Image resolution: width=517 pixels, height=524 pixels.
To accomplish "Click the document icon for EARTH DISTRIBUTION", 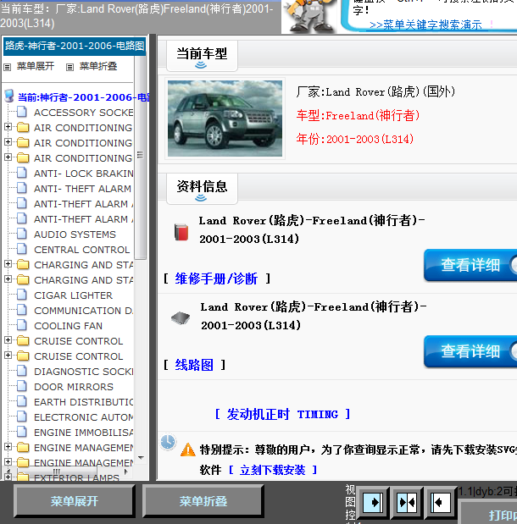I will [22, 402].
